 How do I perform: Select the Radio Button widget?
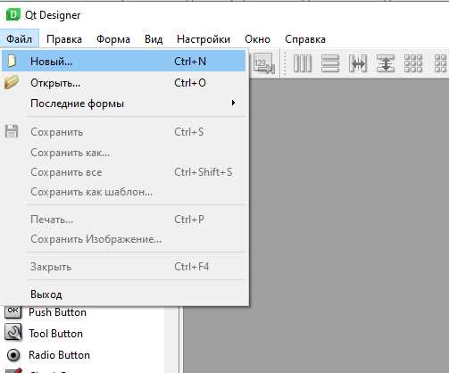59,355
